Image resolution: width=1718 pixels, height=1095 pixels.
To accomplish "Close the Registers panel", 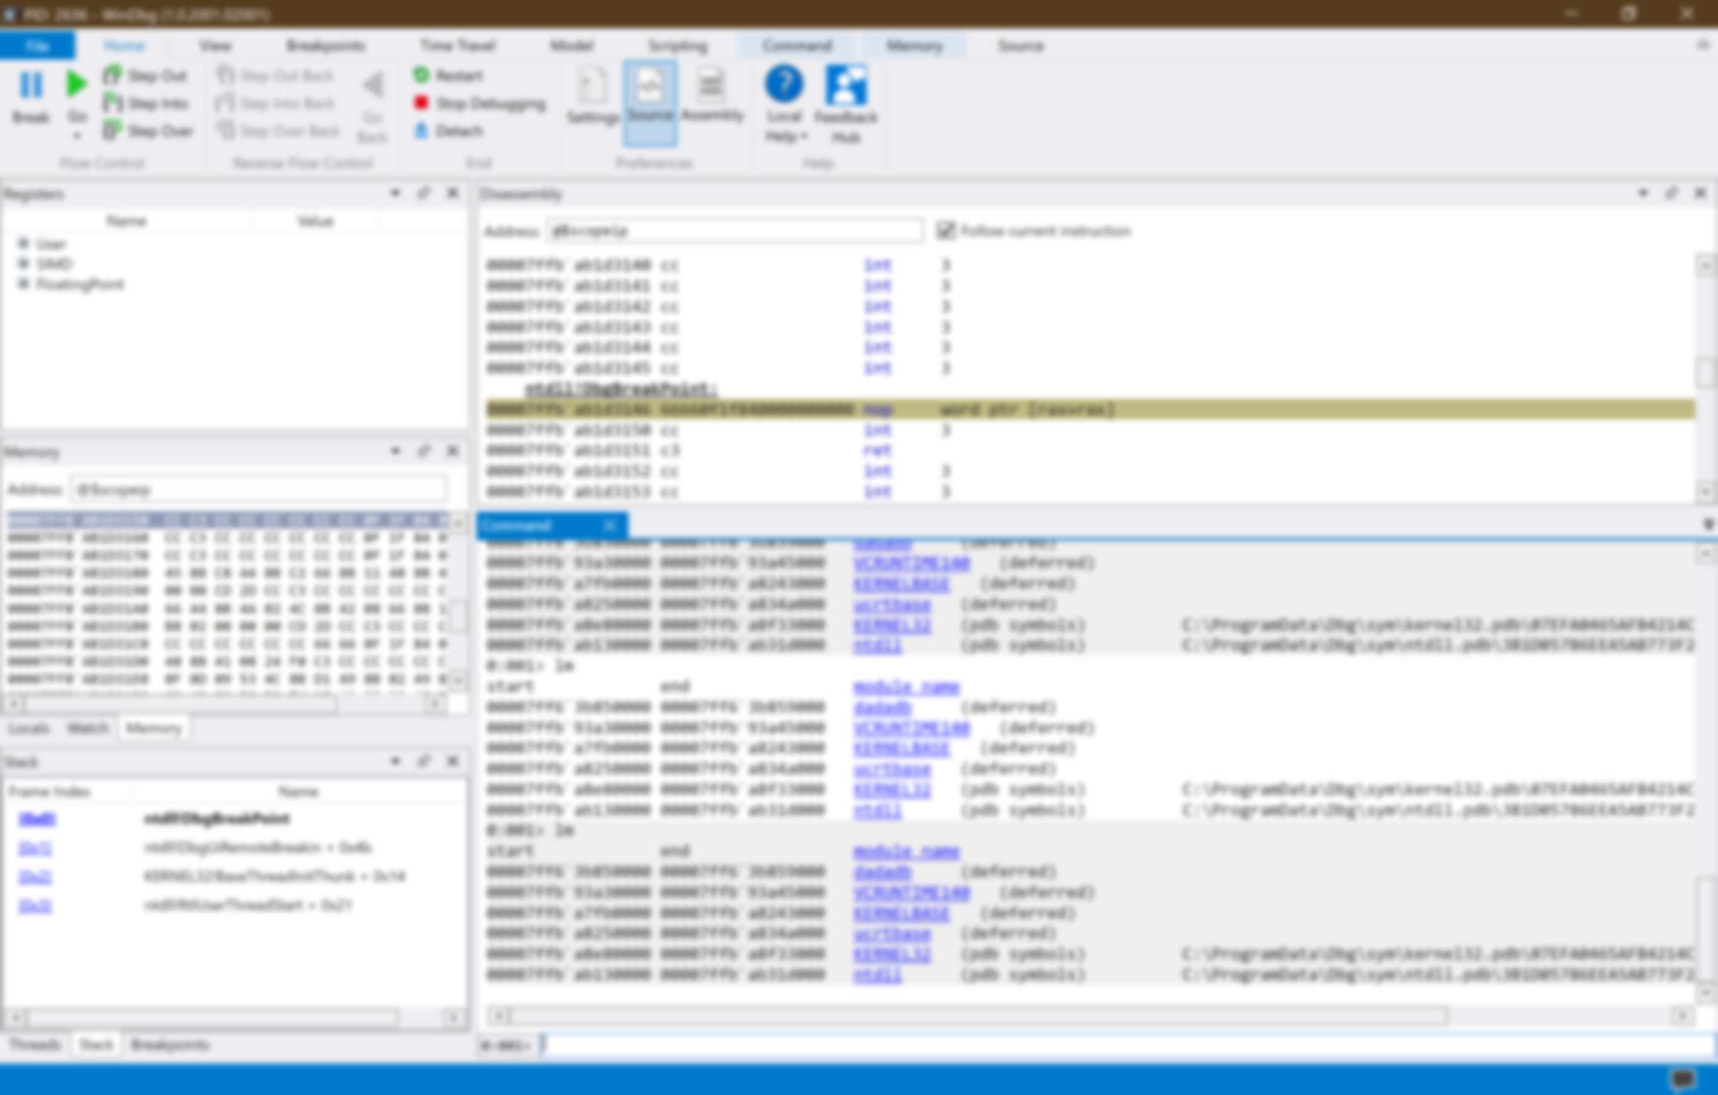I will pyautogui.click(x=452, y=193).
